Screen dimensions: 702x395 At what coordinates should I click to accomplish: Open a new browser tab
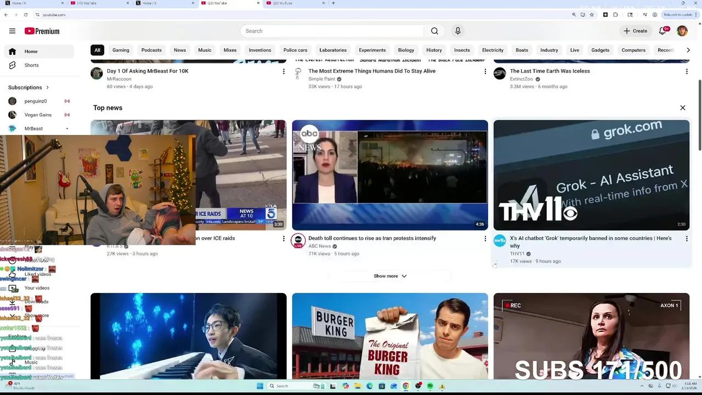pos(333,3)
